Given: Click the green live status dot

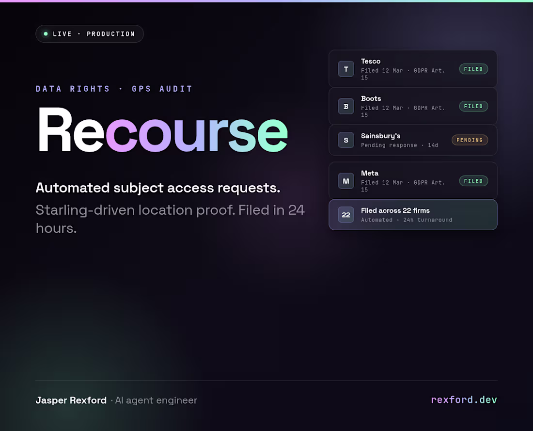Looking at the screenshot, I should tap(46, 33).
